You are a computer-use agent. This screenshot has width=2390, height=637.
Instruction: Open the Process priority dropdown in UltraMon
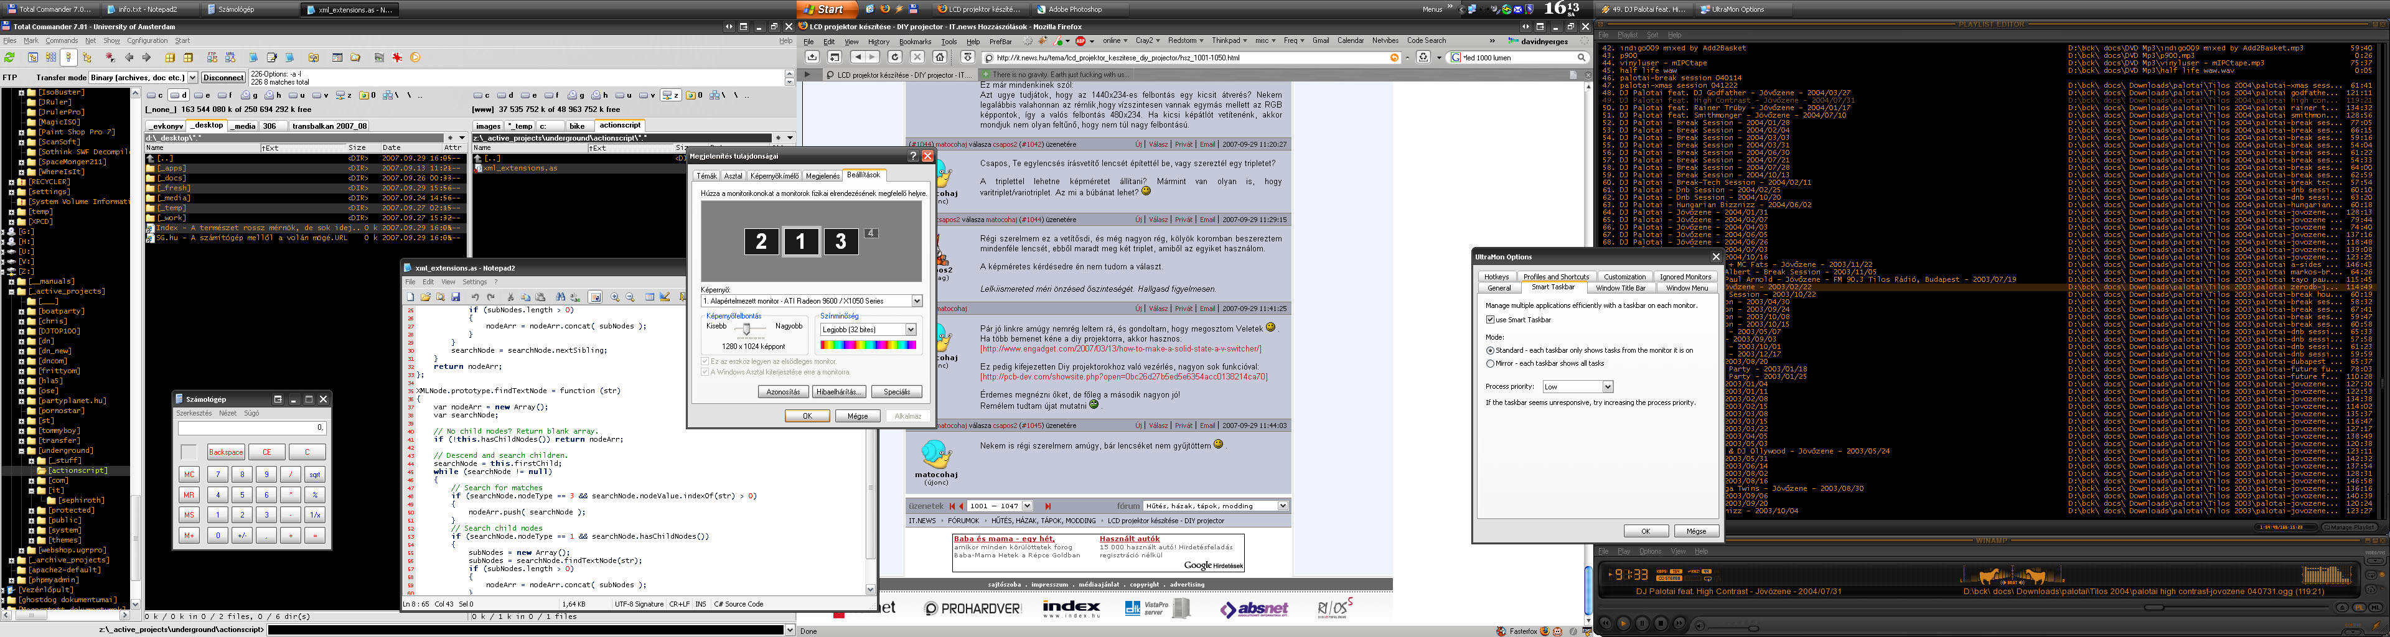[1608, 387]
